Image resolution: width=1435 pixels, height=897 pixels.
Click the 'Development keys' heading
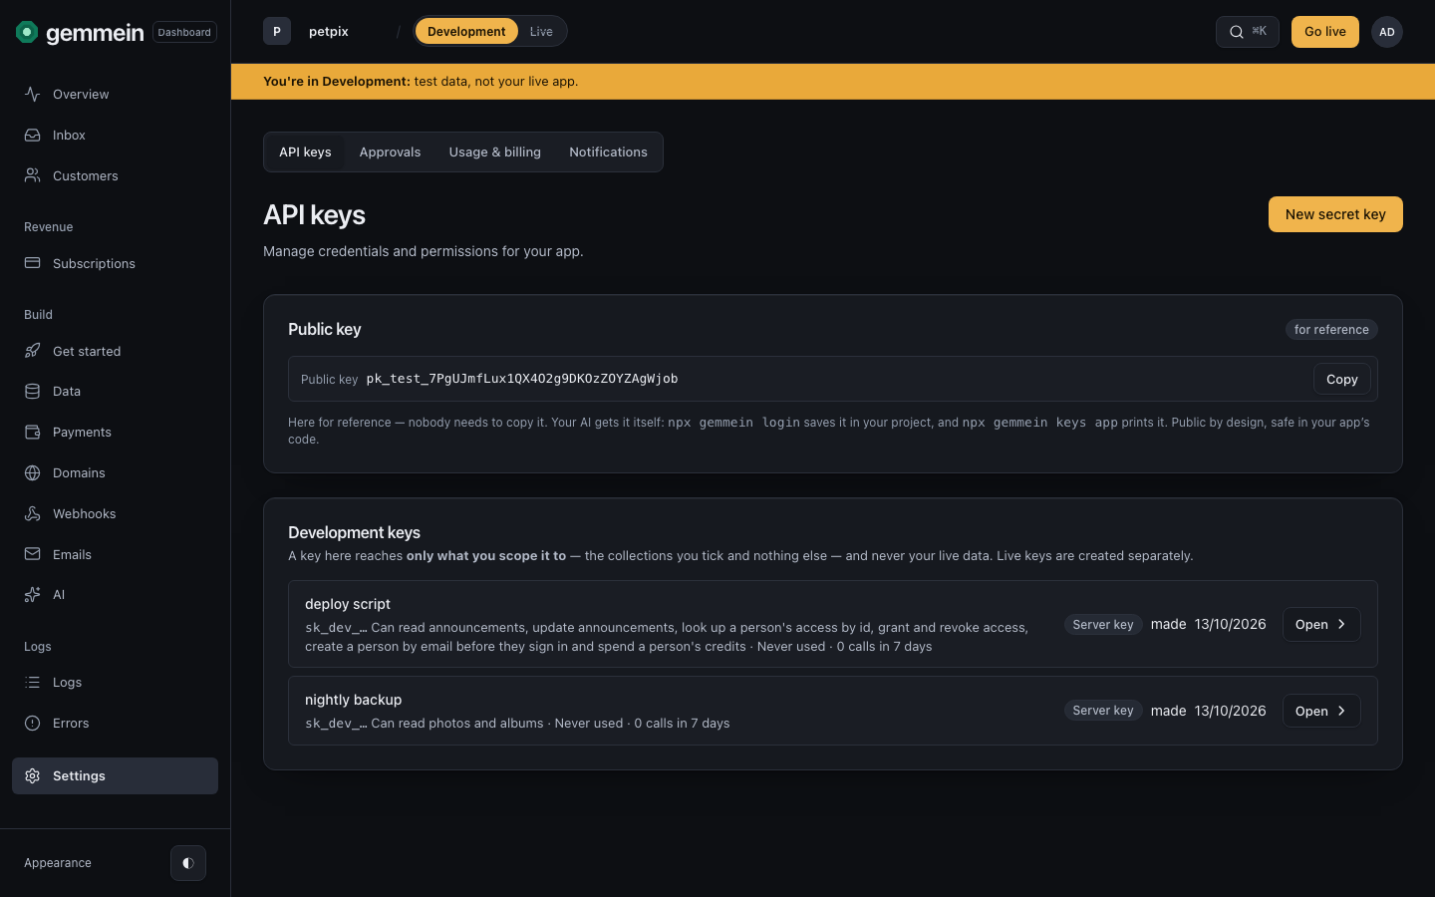tap(354, 532)
